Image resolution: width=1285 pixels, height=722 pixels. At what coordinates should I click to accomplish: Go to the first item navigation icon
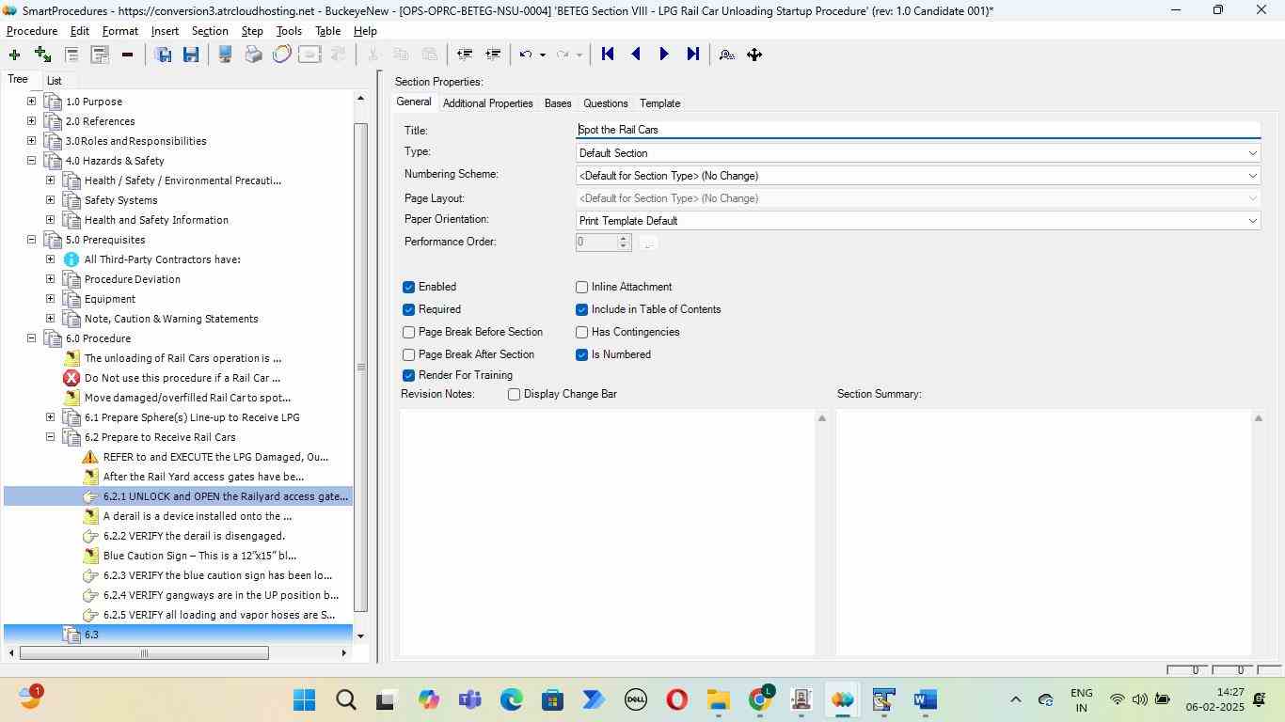point(608,55)
